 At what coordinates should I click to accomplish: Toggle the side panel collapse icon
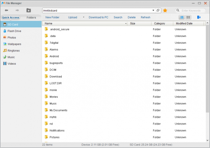[199, 17]
